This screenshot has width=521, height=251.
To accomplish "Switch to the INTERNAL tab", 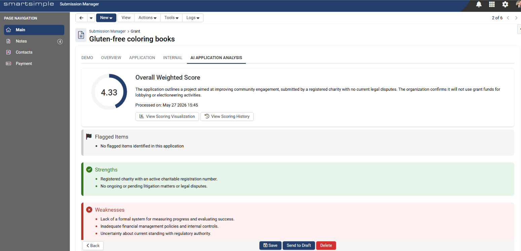I will point(173,58).
